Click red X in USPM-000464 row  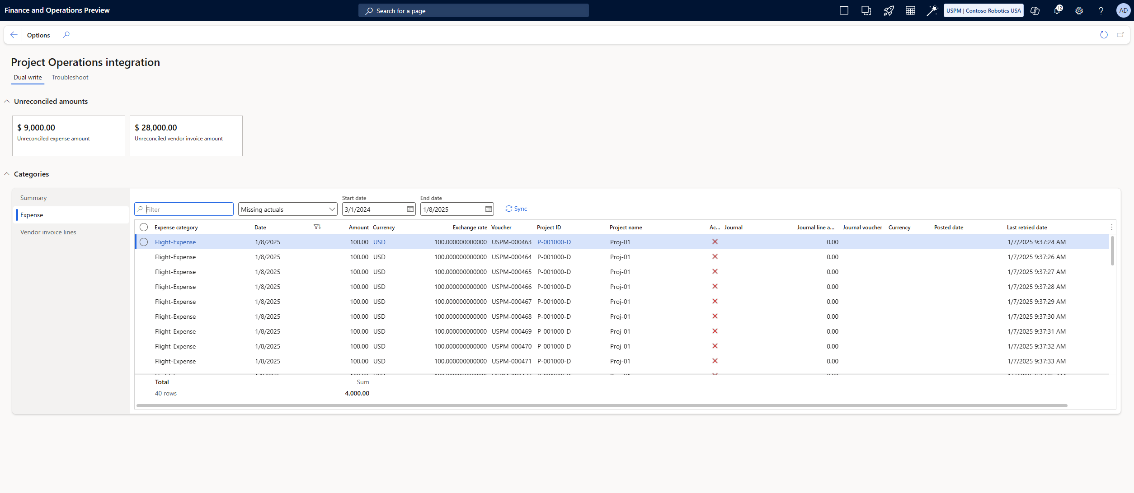tap(715, 256)
